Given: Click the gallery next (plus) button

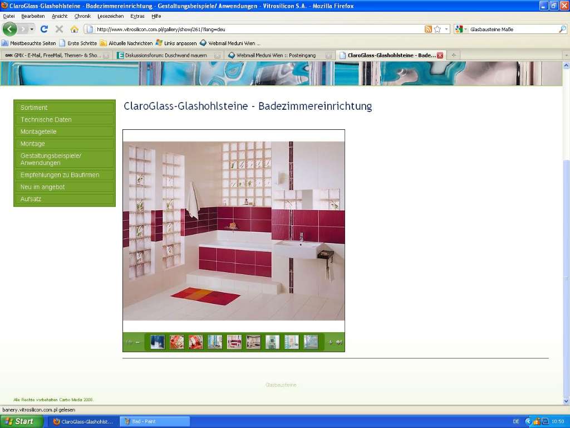Looking at the screenshot, I should 331,343.
